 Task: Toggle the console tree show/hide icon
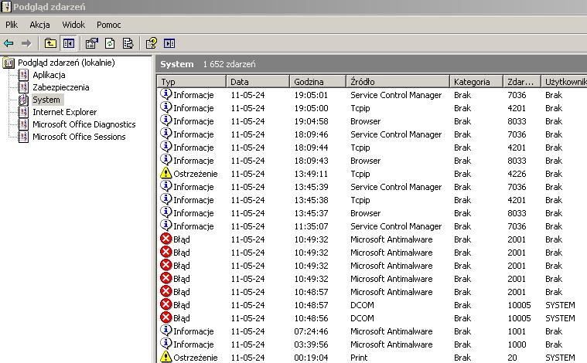(69, 43)
